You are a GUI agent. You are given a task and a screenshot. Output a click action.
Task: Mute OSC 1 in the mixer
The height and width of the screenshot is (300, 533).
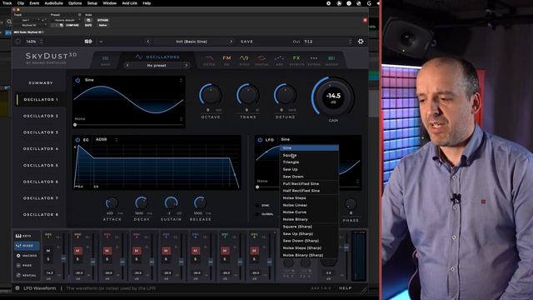(48, 251)
